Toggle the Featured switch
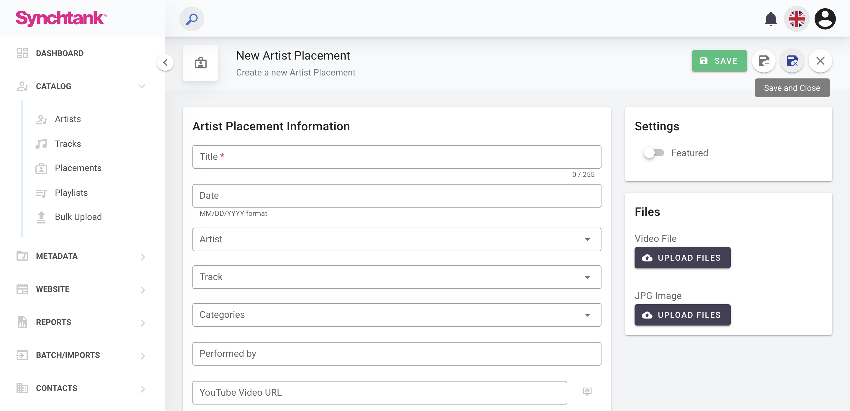Screen dimensions: 850x411 click(654, 153)
